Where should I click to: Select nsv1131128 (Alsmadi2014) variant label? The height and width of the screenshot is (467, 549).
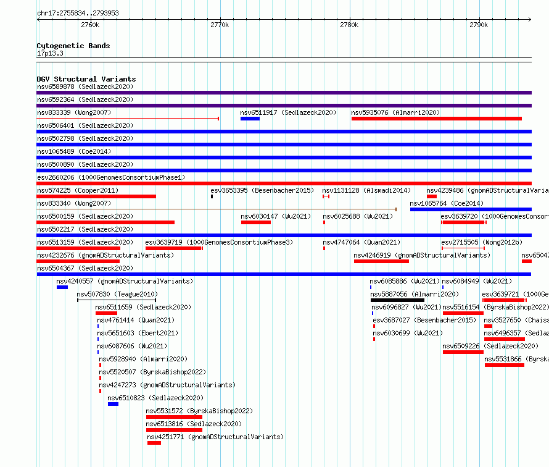click(x=366, y=190)
